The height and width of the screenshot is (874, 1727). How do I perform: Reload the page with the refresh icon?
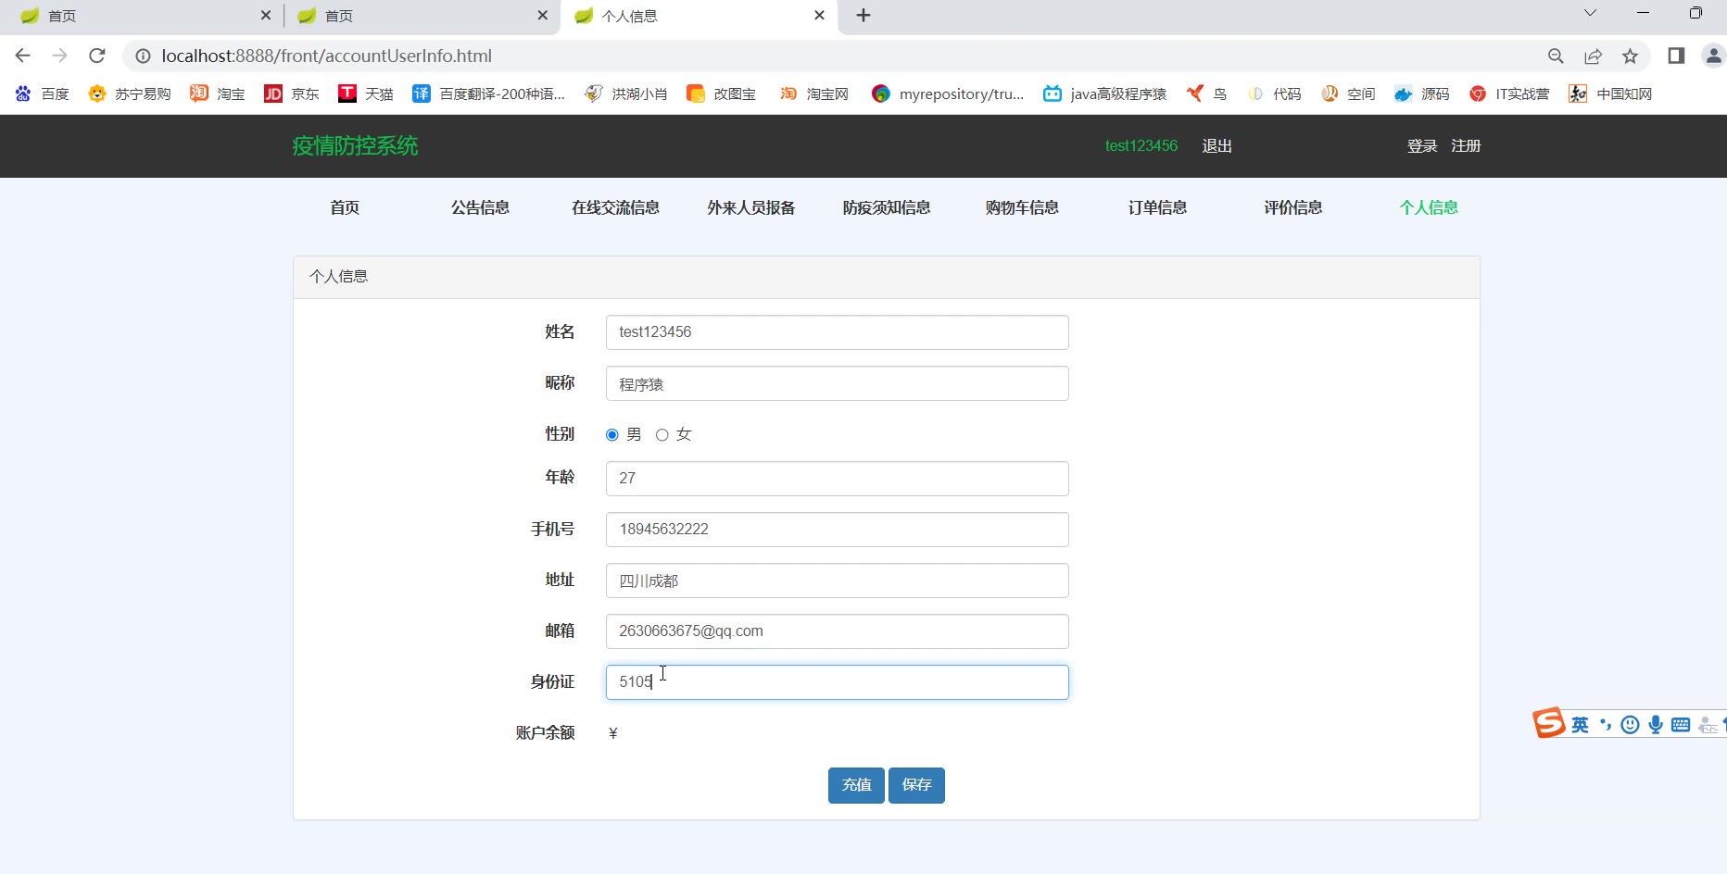(97, 56)
